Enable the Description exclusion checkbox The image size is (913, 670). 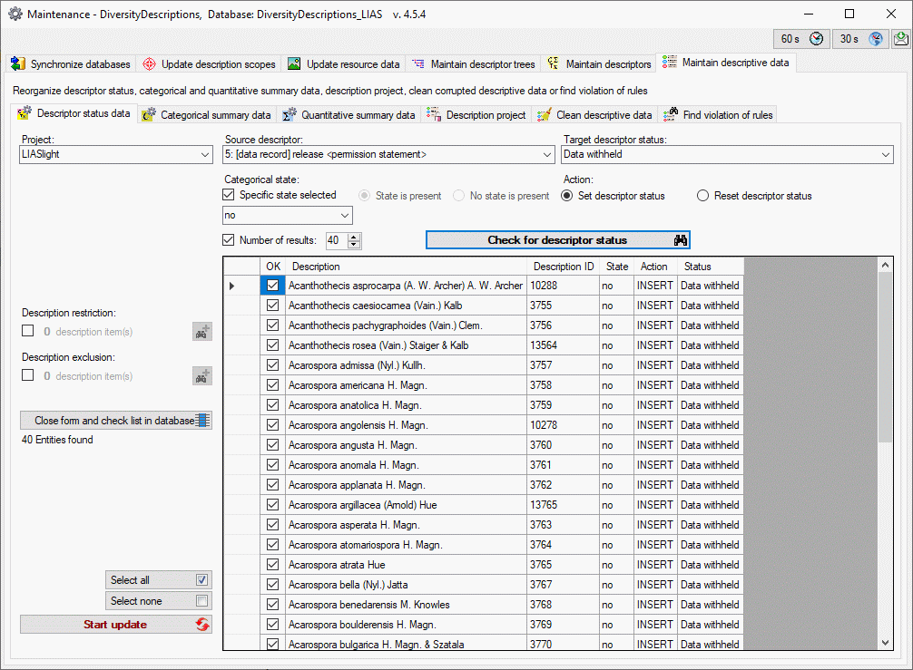(x=27, y=375)
